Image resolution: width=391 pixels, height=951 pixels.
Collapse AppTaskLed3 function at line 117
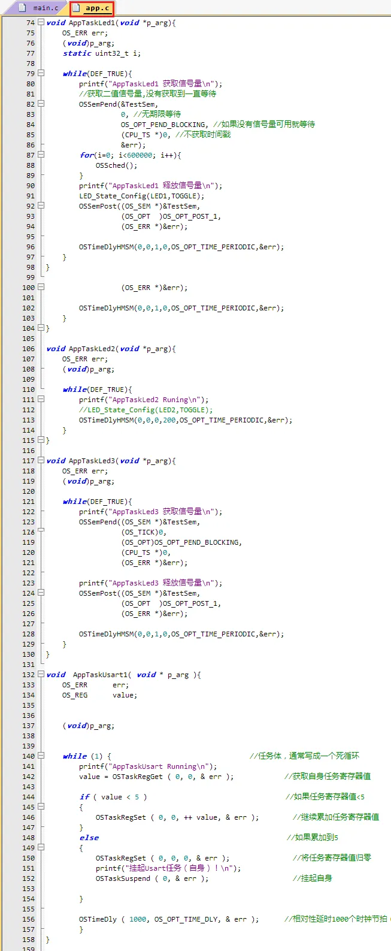click(41, 461)
